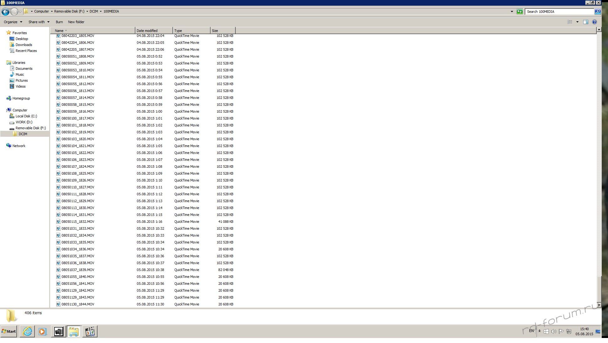Open Desktop in the navigation pane
The height and width of the screenshot is (343, 608).
coord(19,39)
